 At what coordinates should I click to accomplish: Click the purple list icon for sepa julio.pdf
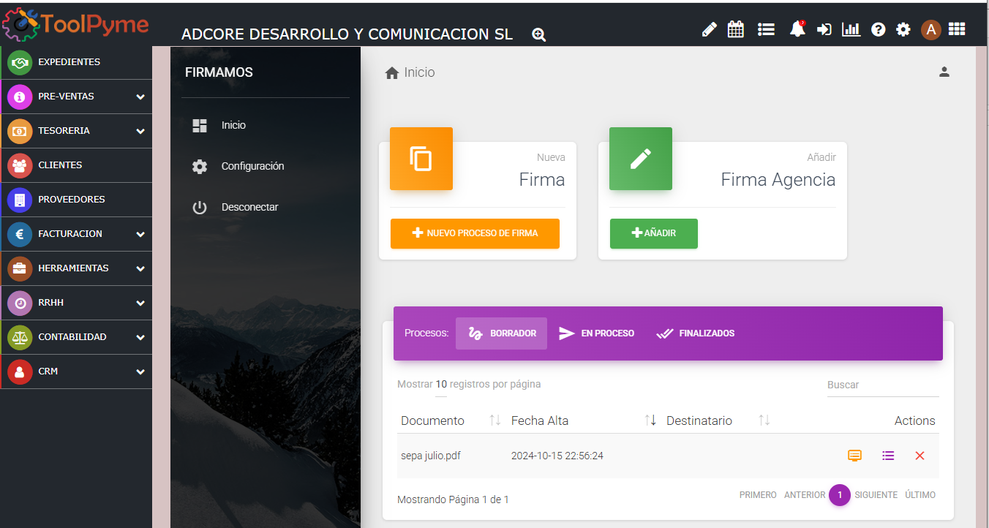point(888,456)
